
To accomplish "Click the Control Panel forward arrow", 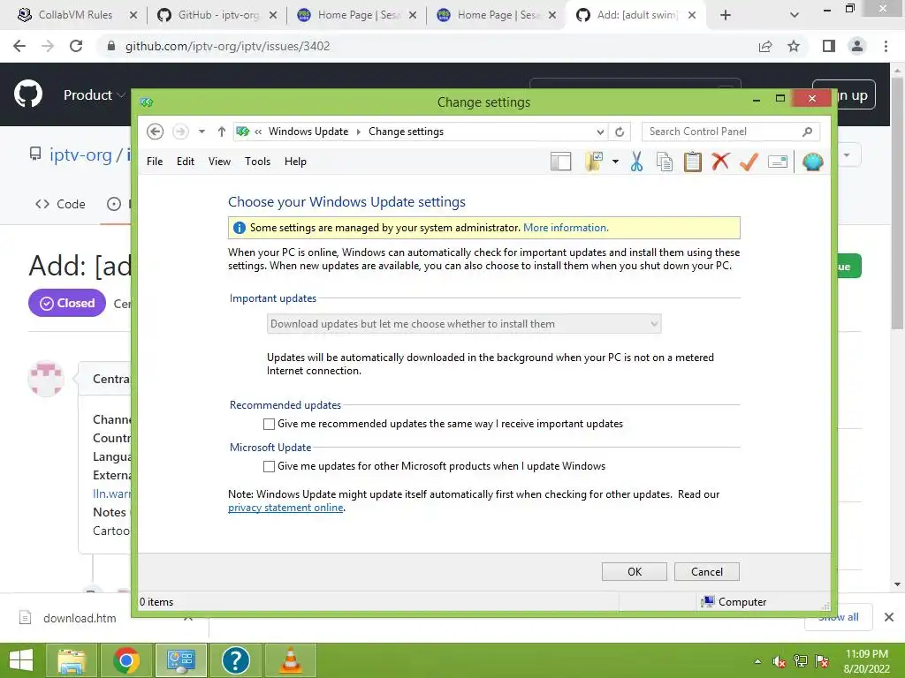I will click(x=180, y=132).
